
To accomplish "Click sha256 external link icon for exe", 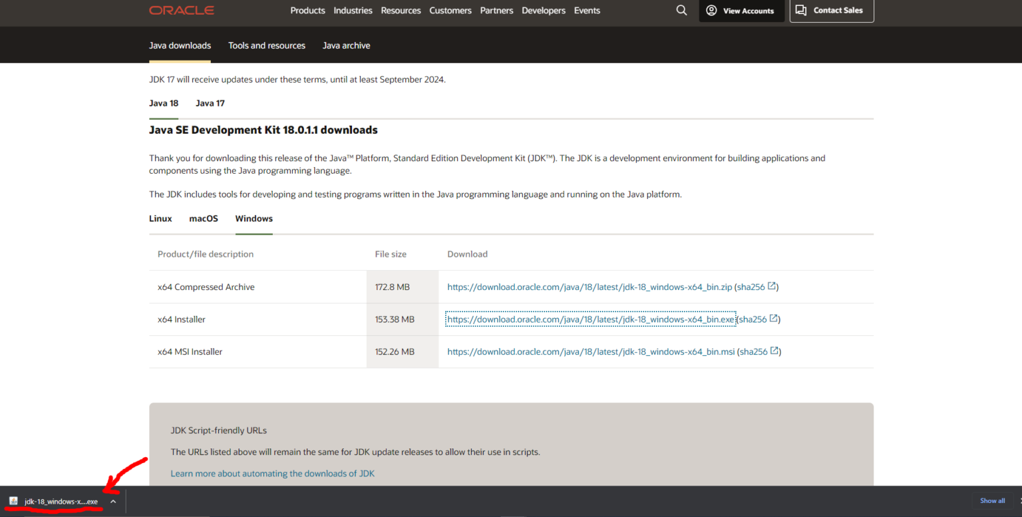I will click(x=774, y=319).
